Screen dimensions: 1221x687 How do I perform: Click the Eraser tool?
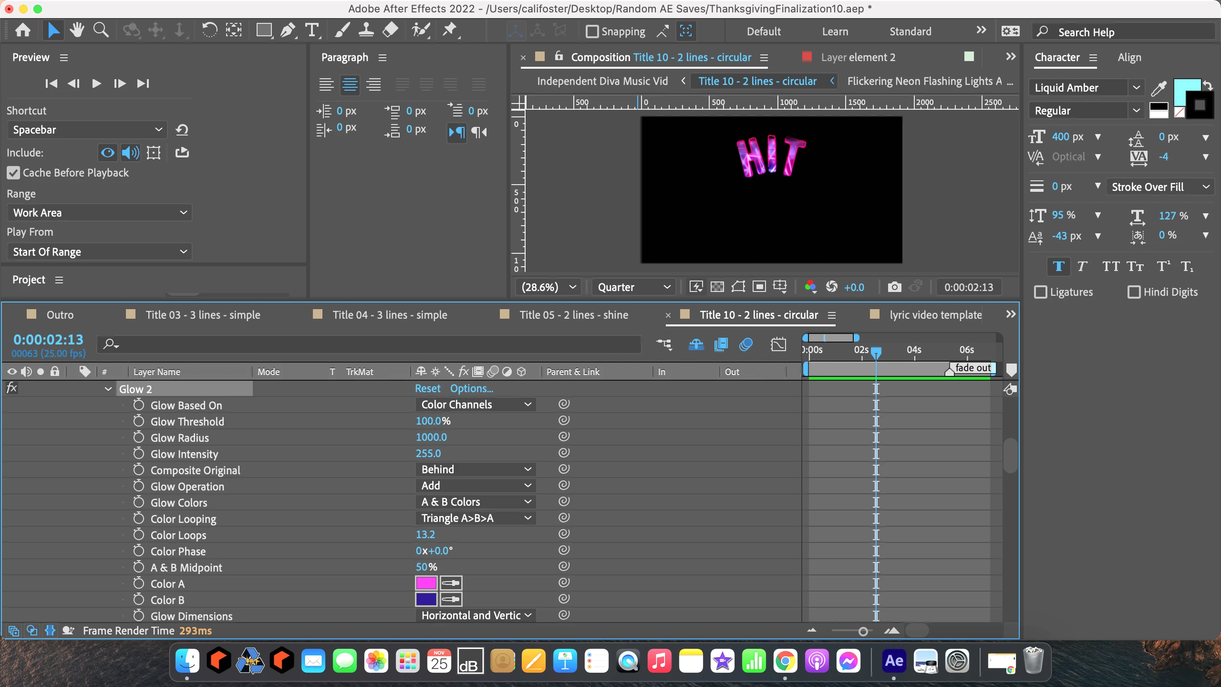[x=390, y=31]
